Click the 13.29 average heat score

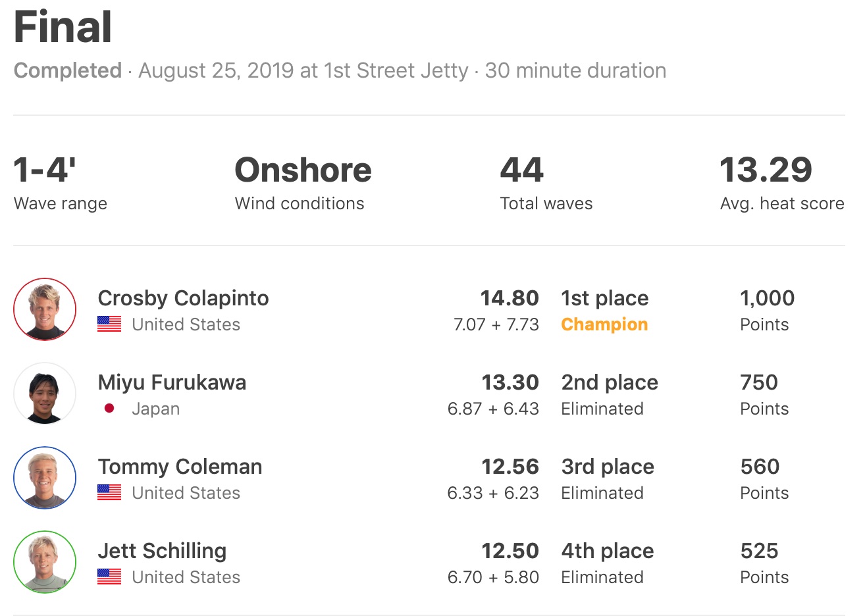766,170
